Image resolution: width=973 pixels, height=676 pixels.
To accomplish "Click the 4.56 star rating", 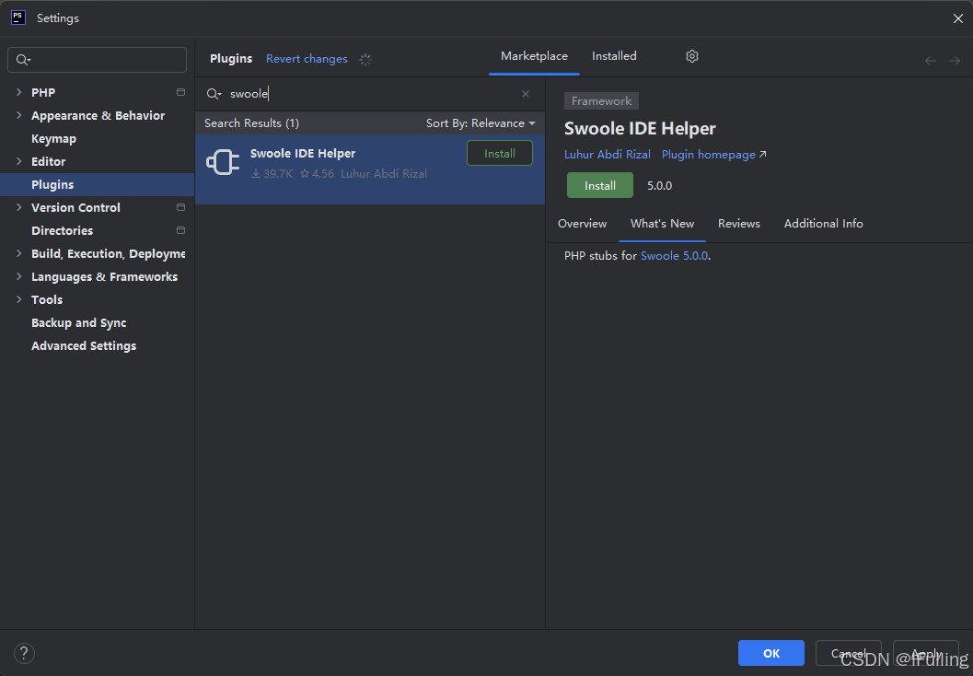I will (317, 174).
